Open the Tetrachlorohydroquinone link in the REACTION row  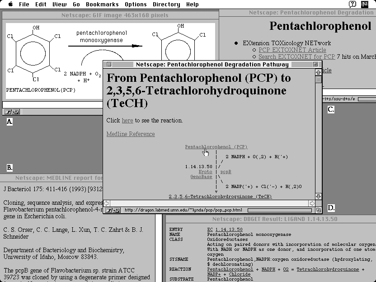point(328,269)
